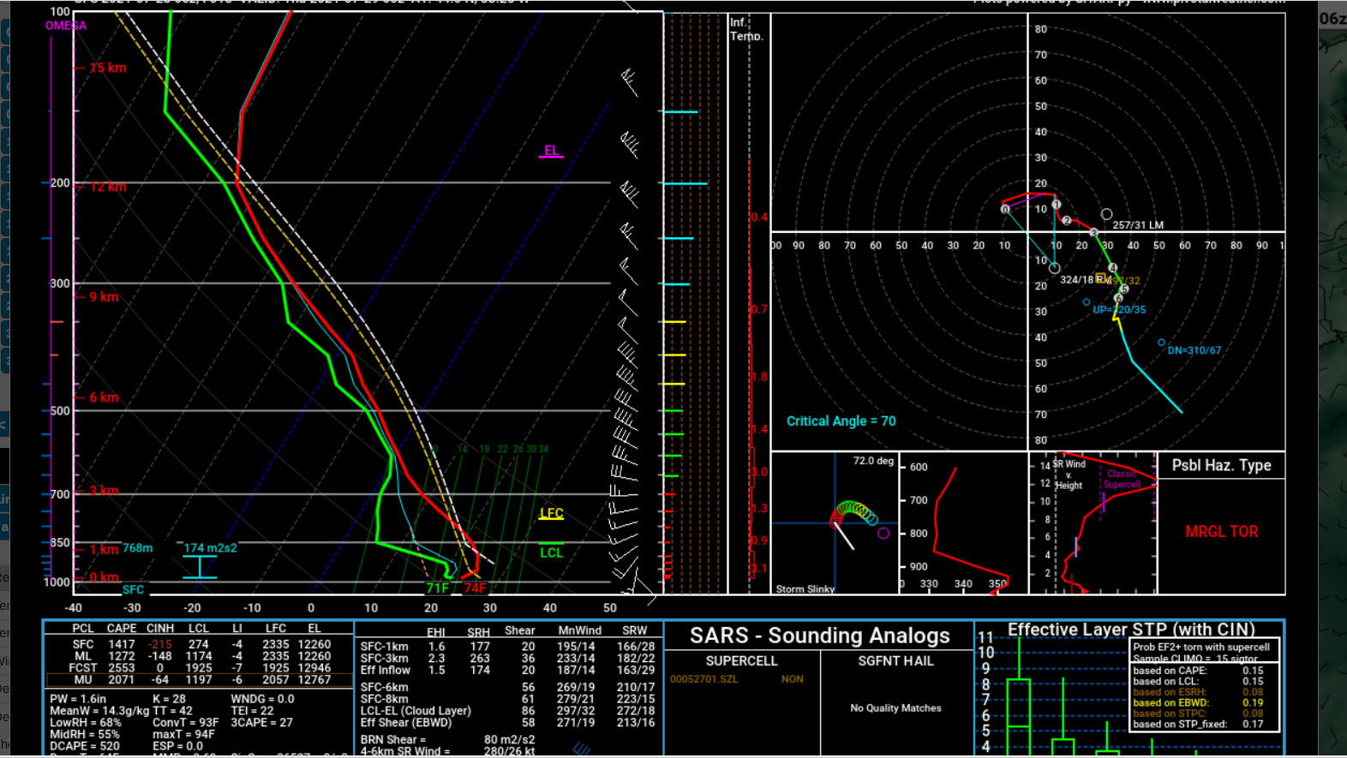Click the PW = 1.6in value
Image resolution: width=1347 pixels, height=758 pixels.
78,699
